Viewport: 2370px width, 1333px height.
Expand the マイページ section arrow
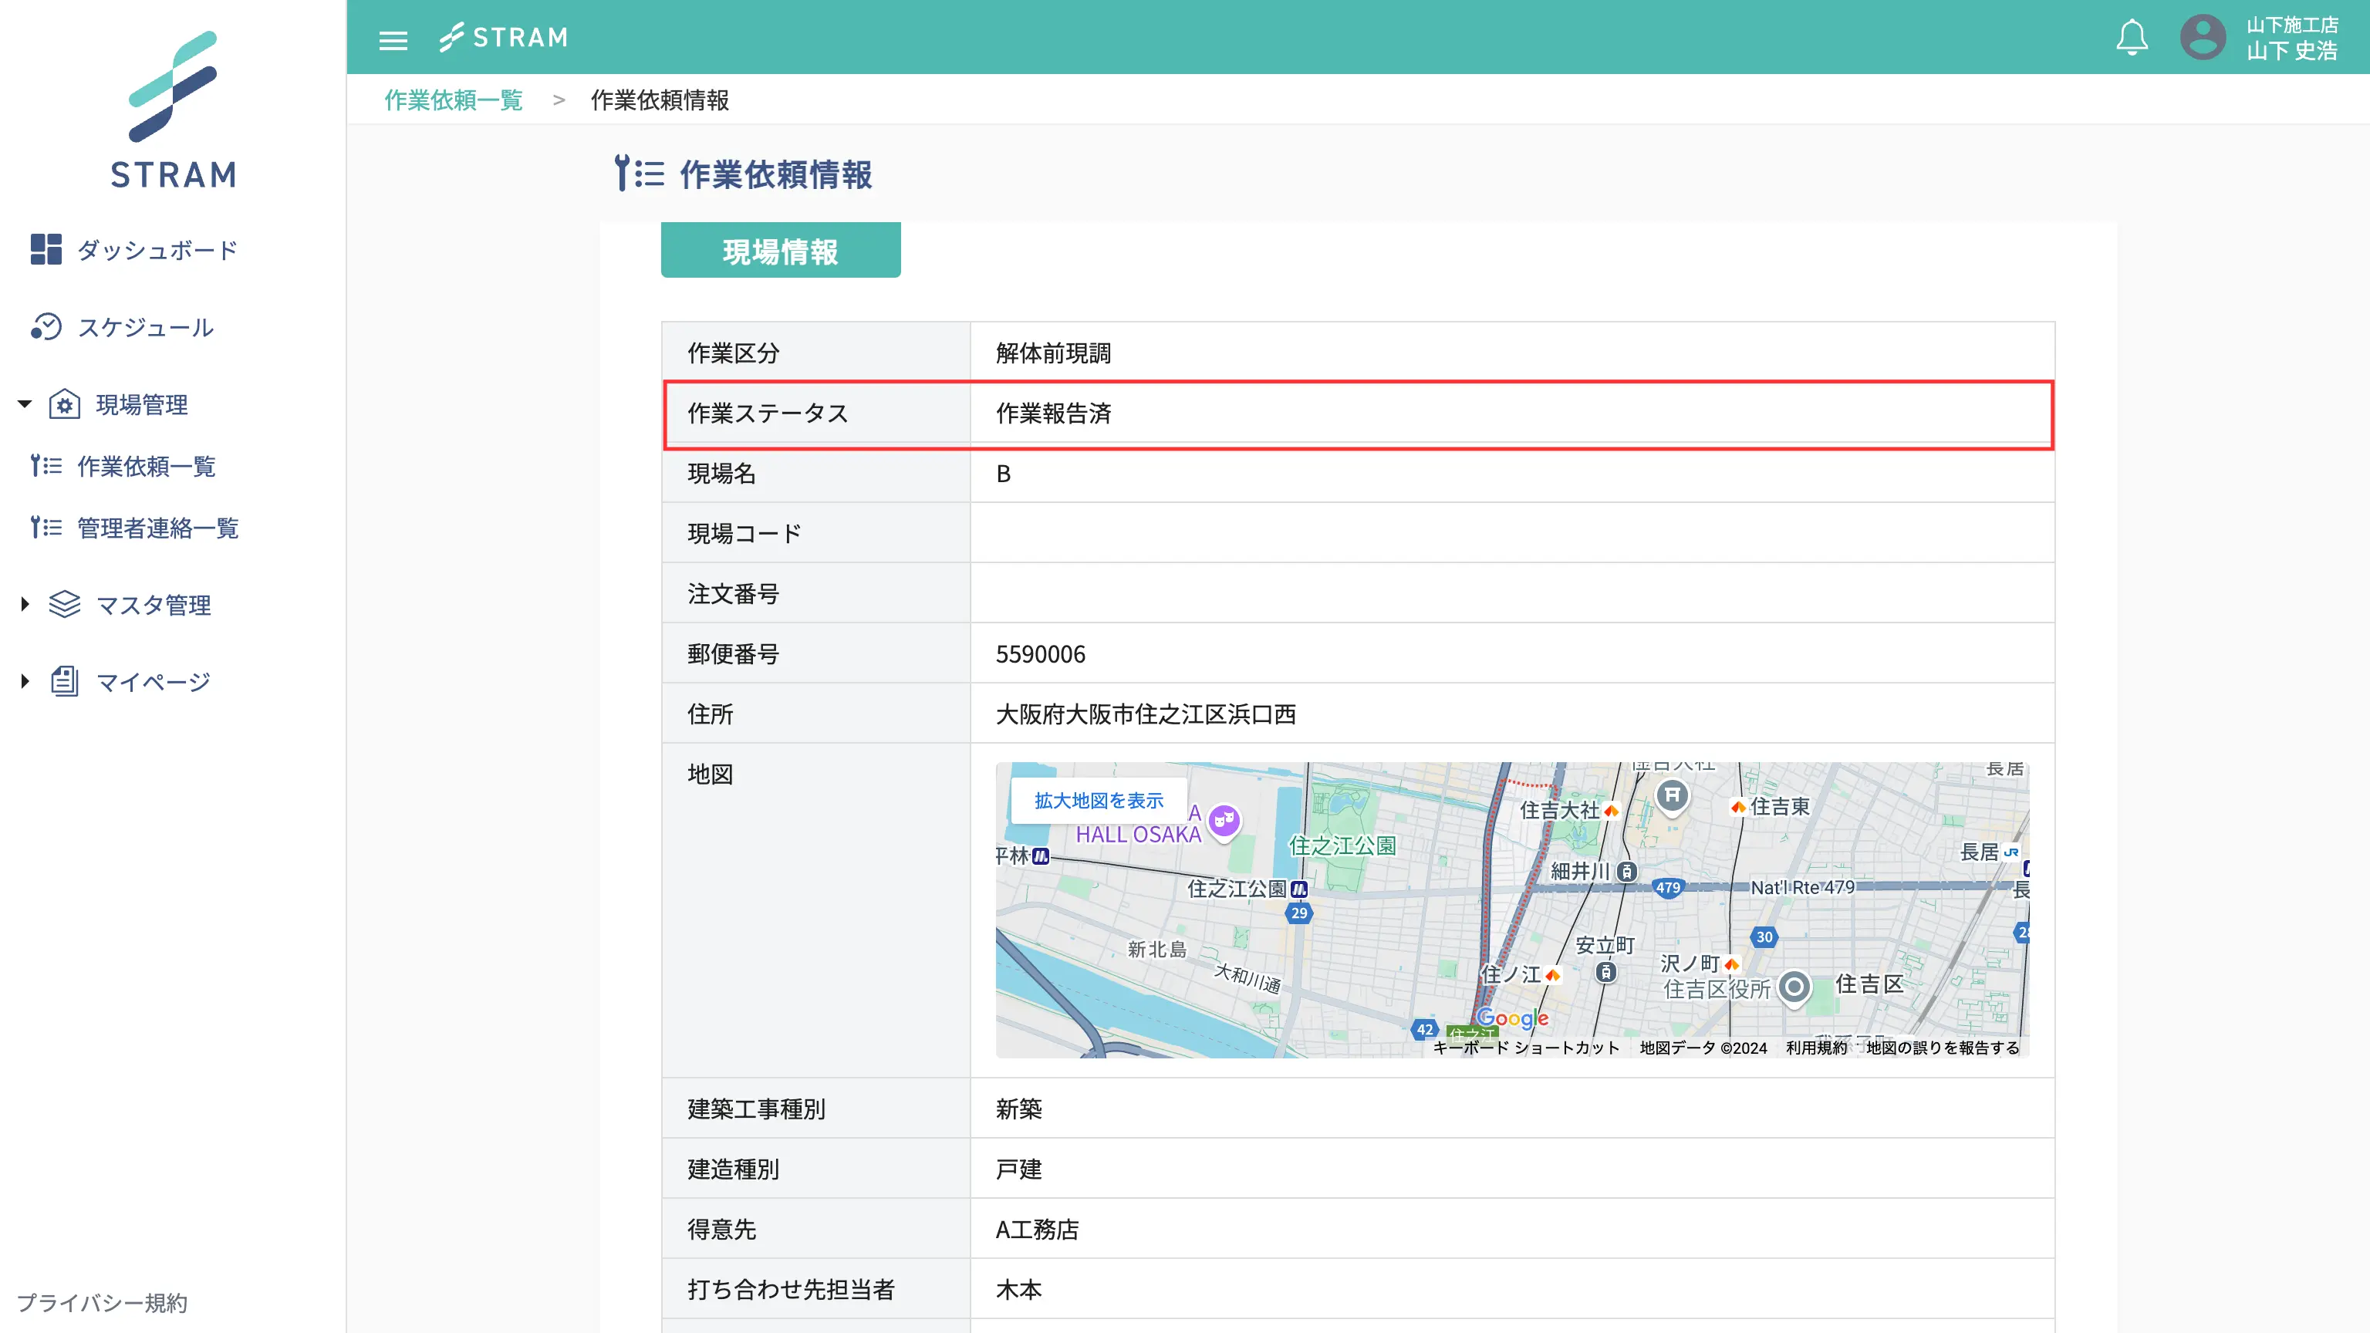tap(25, 682)
